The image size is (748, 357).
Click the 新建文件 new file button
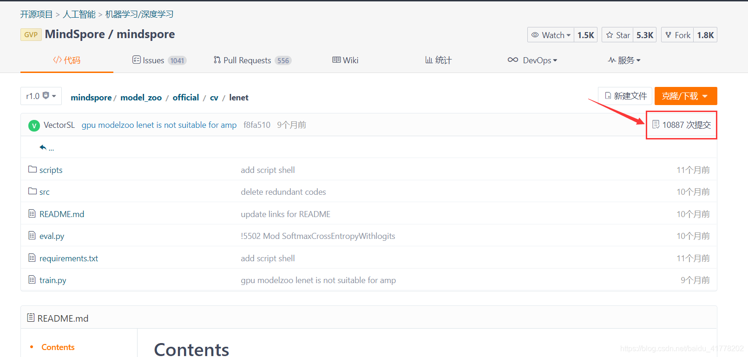(625, 96)
